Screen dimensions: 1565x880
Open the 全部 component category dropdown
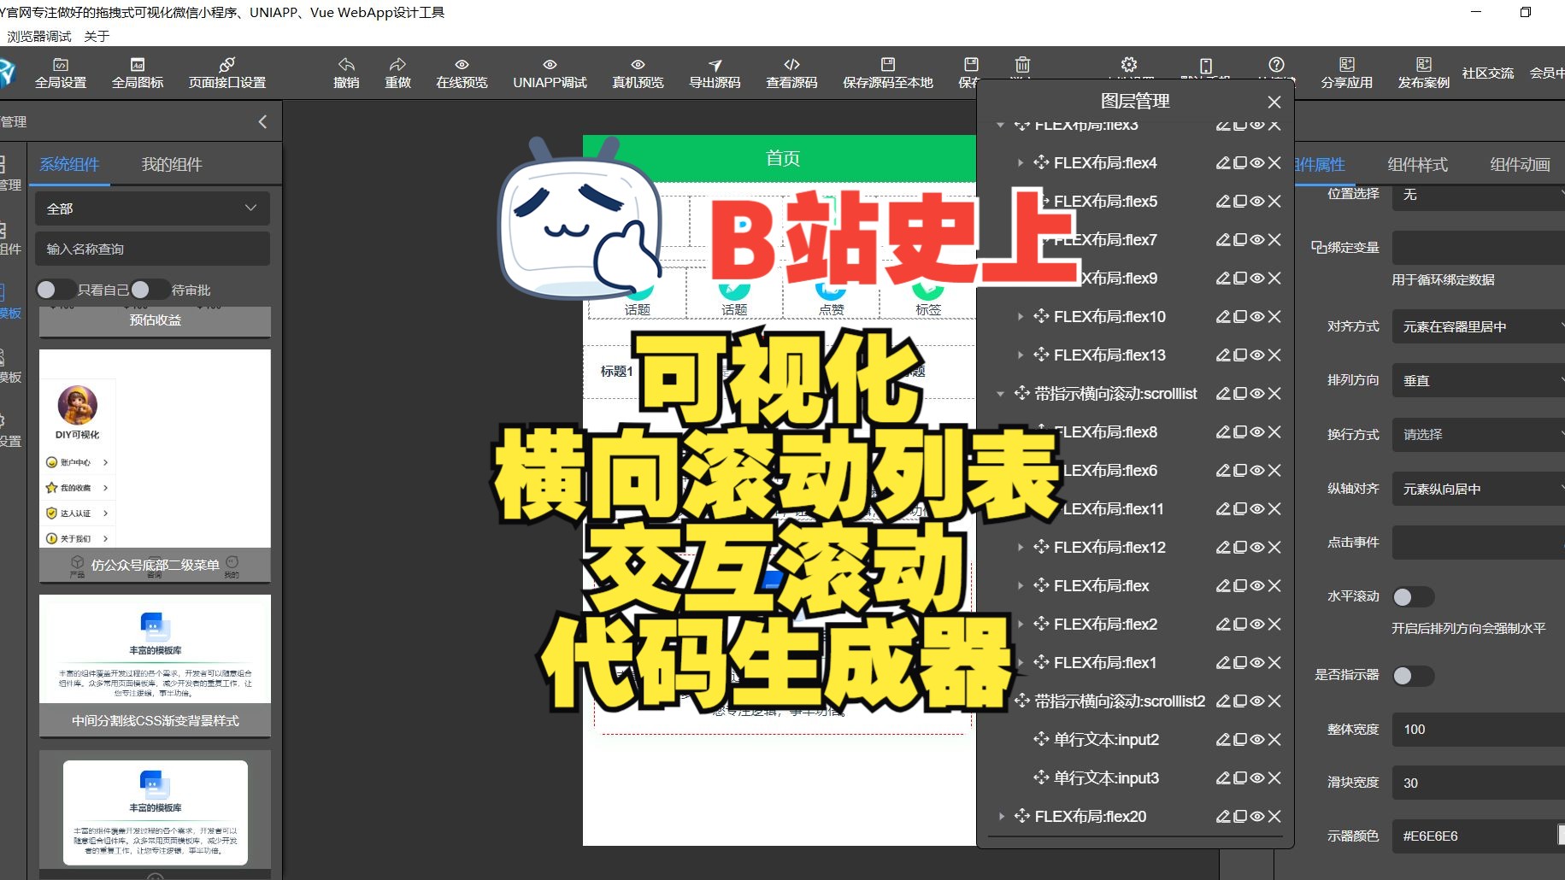point(152,208)
